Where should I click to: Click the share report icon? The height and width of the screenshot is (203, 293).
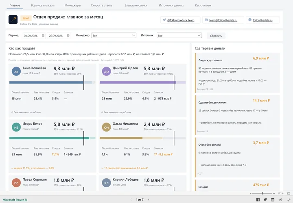[x=281, y=200]
